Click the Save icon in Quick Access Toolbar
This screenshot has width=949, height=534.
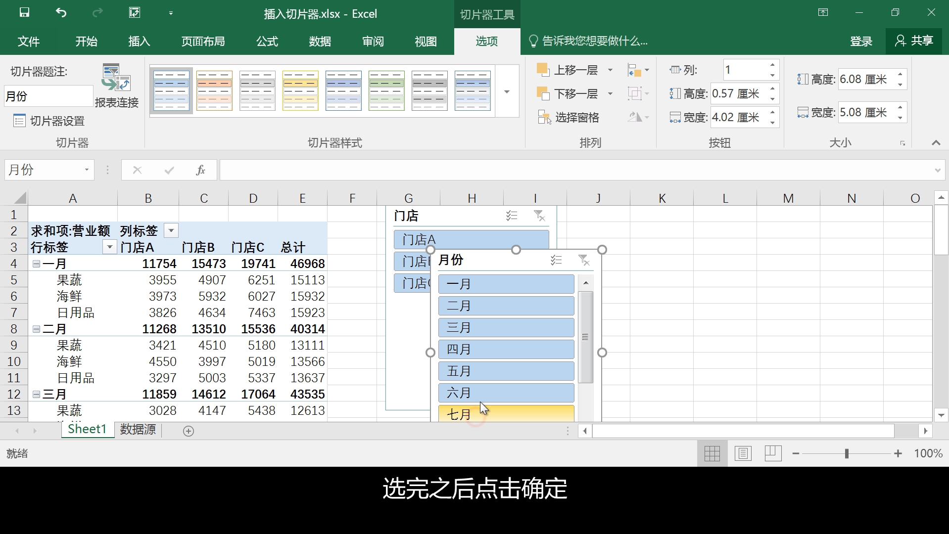point(24,12)
